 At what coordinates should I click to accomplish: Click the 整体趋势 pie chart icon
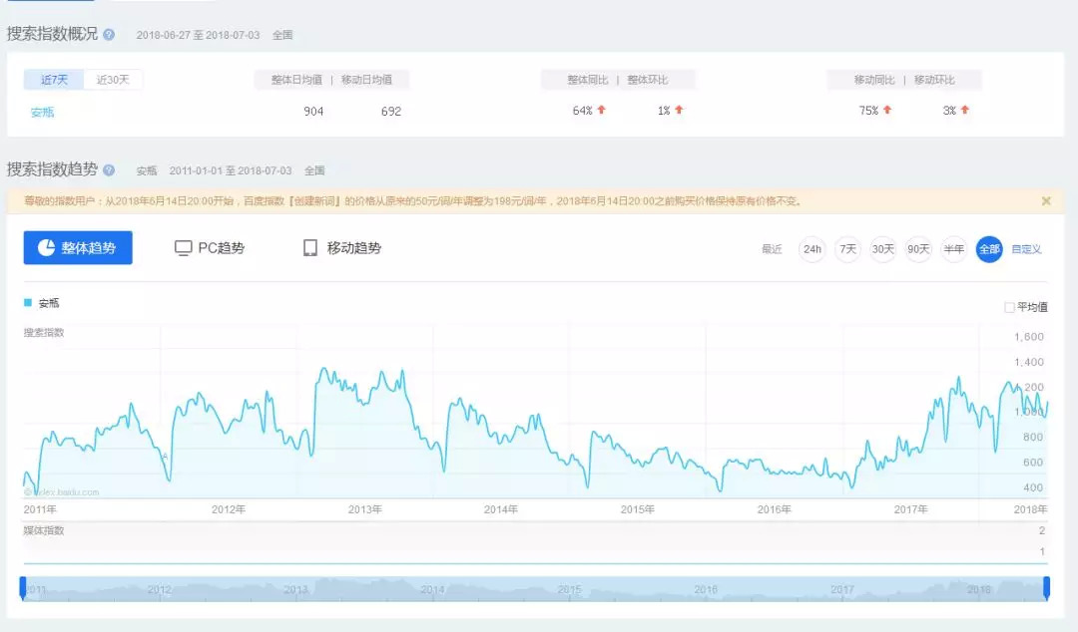pyautogui.click(x=46, y=248)
